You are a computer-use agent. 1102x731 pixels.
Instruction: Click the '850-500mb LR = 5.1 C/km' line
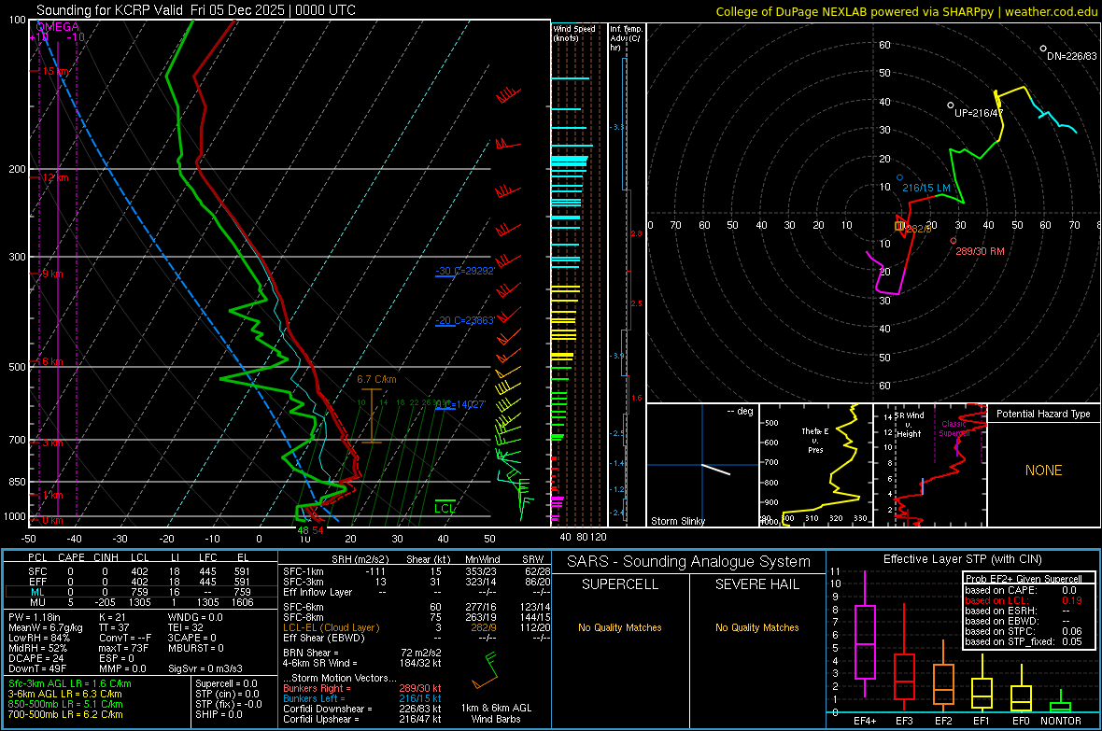tap(65, 704)
